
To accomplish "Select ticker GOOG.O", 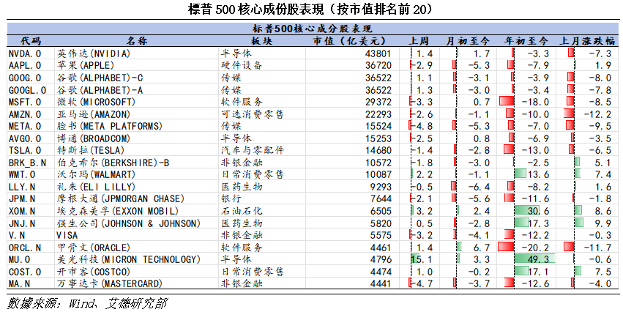I will [x=25, y=78].
